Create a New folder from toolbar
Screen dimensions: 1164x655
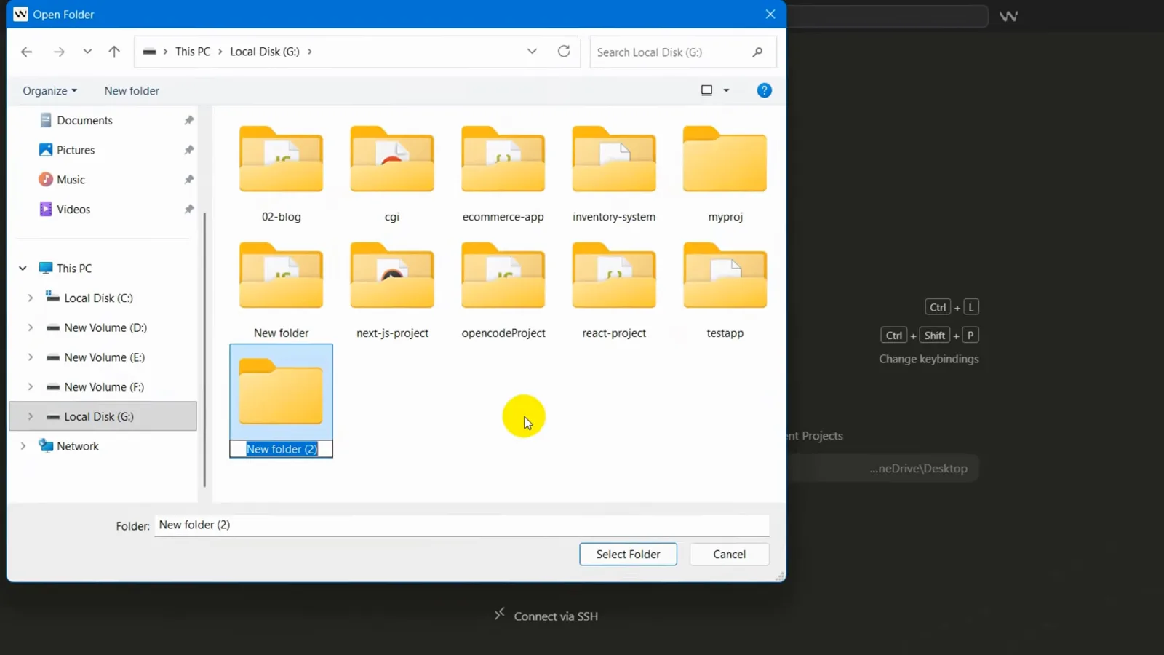coord(132,91)
